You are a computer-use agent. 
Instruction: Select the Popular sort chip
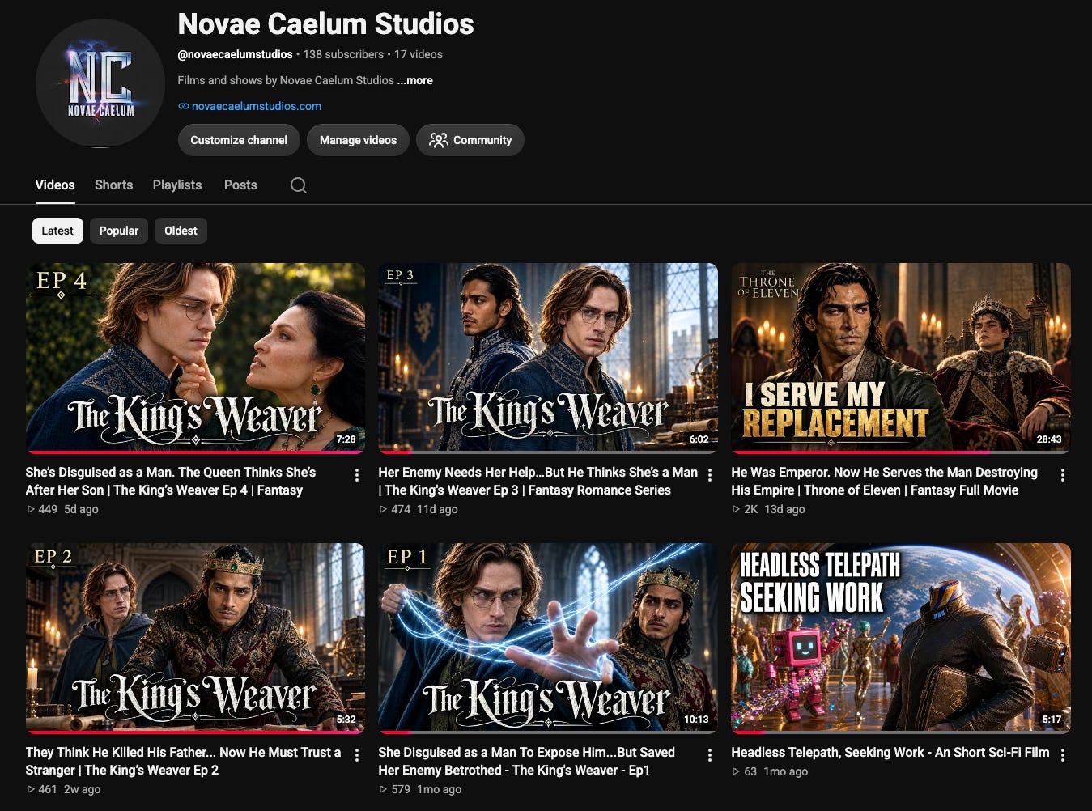point(119,231)
